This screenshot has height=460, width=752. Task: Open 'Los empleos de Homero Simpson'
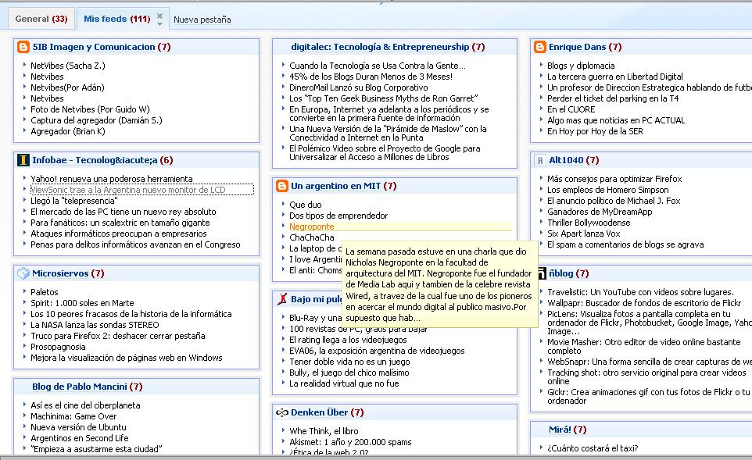608,190
